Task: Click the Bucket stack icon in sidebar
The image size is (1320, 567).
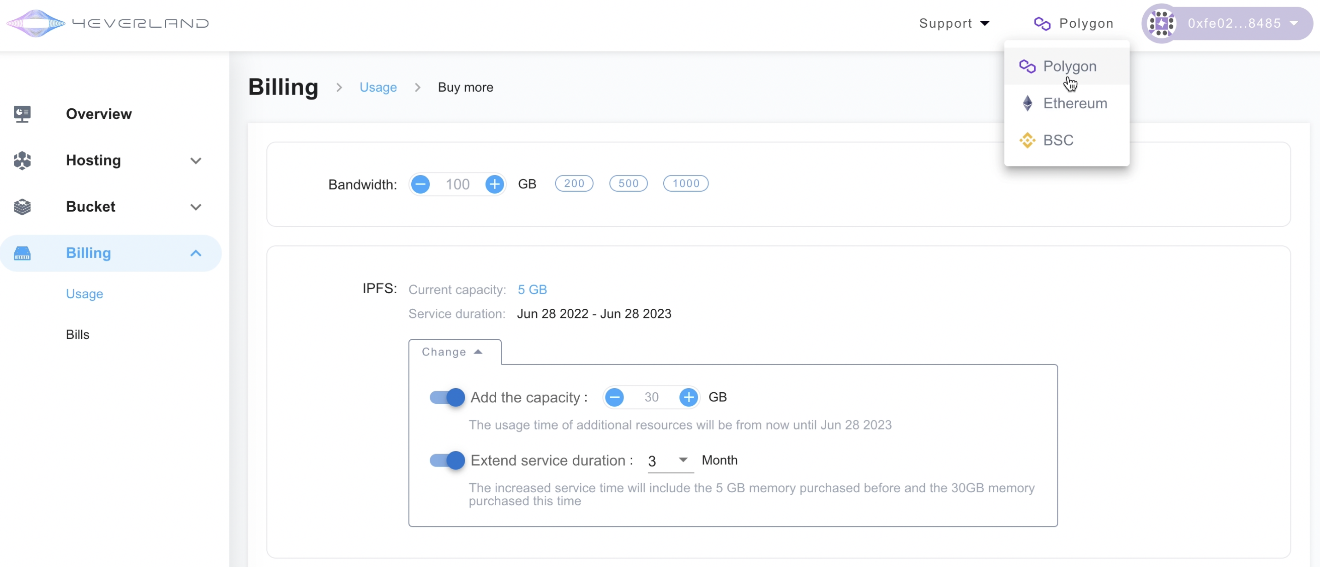Action: [x=22, y=207]
